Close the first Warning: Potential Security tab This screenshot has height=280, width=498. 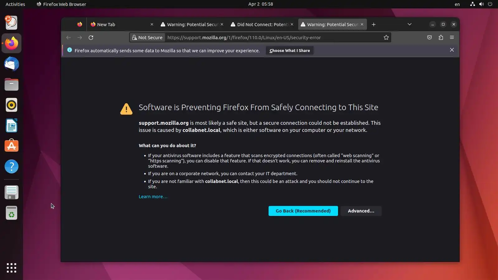click(x=222, y=24)
